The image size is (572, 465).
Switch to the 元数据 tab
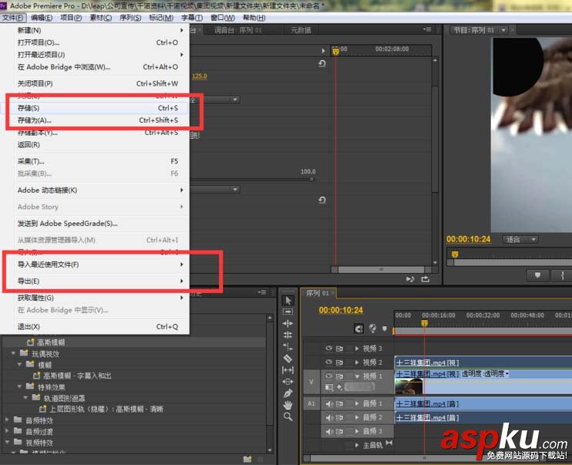tap(301, 30)
